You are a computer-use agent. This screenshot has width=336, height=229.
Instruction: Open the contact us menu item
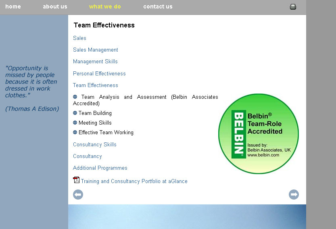point(158,6)
